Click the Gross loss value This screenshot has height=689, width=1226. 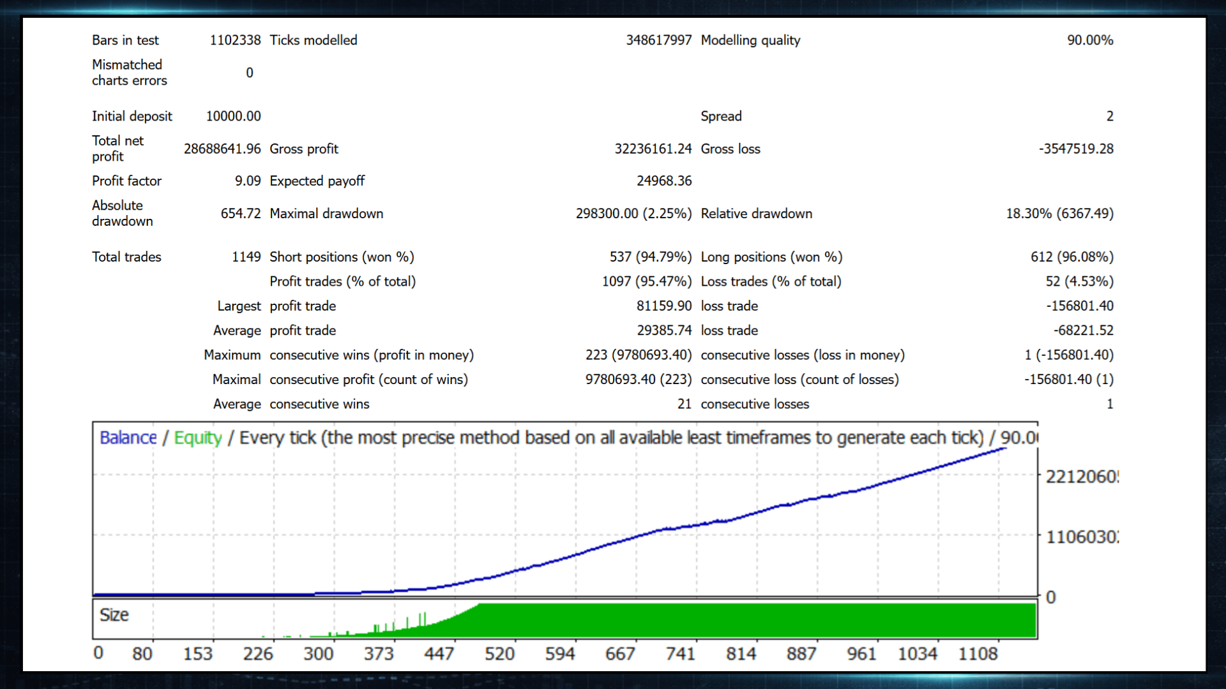[x=1076, y=149]
